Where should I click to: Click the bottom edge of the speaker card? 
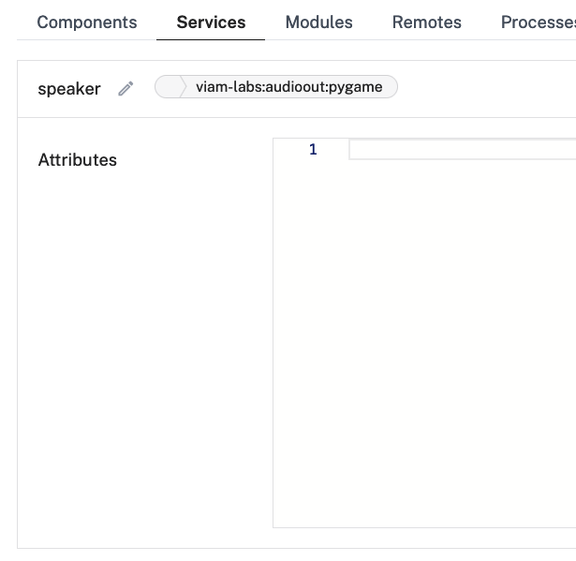281,548
